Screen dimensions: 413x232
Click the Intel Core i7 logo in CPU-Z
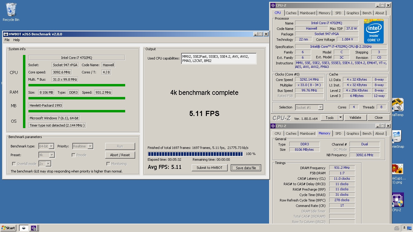[374, 32]
